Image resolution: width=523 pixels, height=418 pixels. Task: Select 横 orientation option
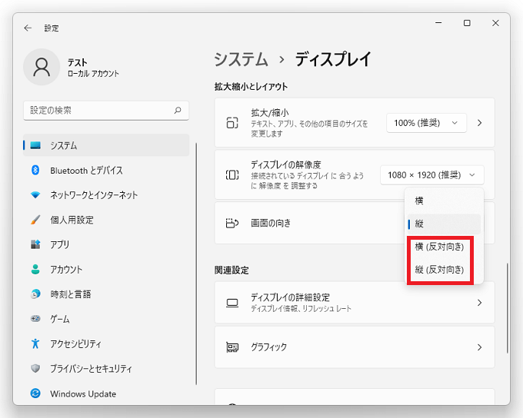pyautogui.click(x=444, y=201)
